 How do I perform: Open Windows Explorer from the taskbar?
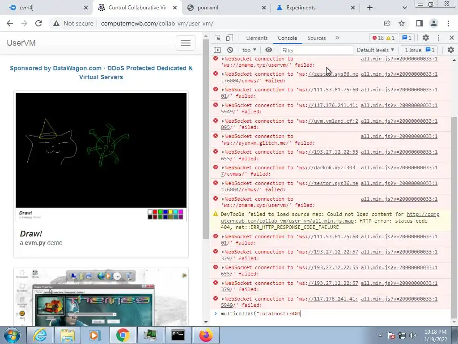68,335
